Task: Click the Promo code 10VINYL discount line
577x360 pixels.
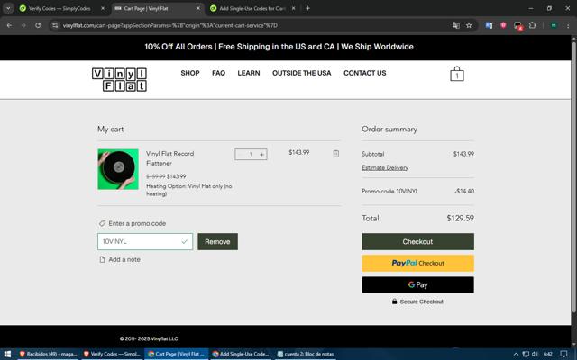Action: click(x=417, y=192)
